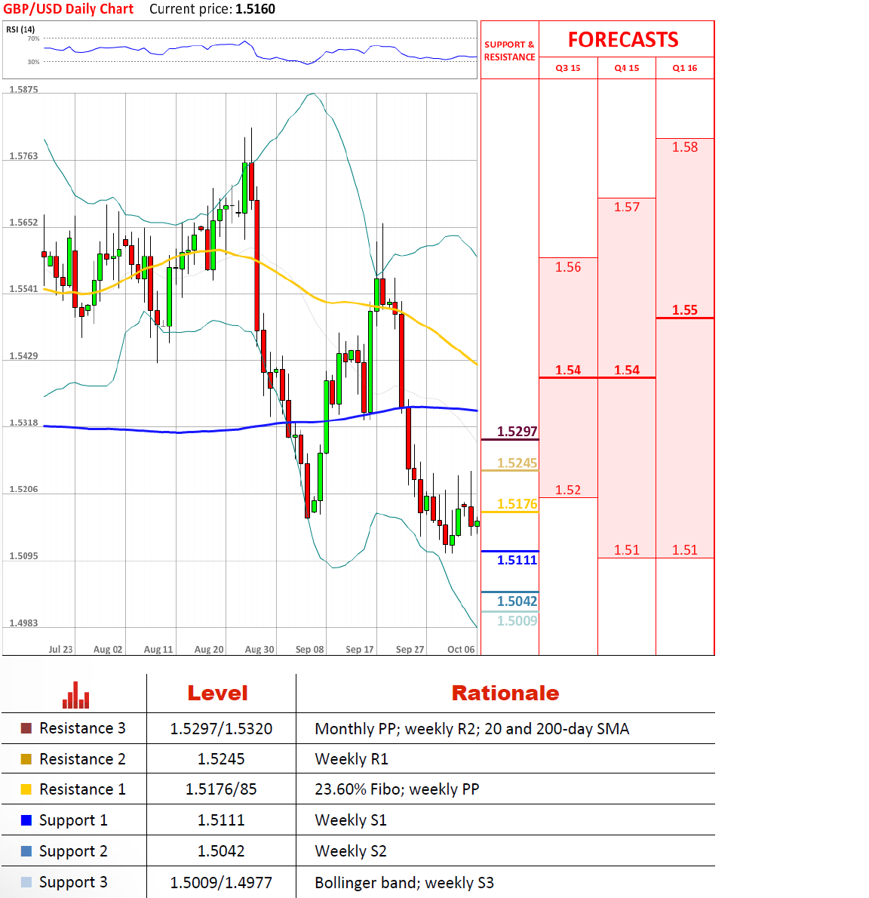This screenshot has width=869, height=898.
Task: Click the 1.58 forecast in Q1 16
Action: coord(685,147)
